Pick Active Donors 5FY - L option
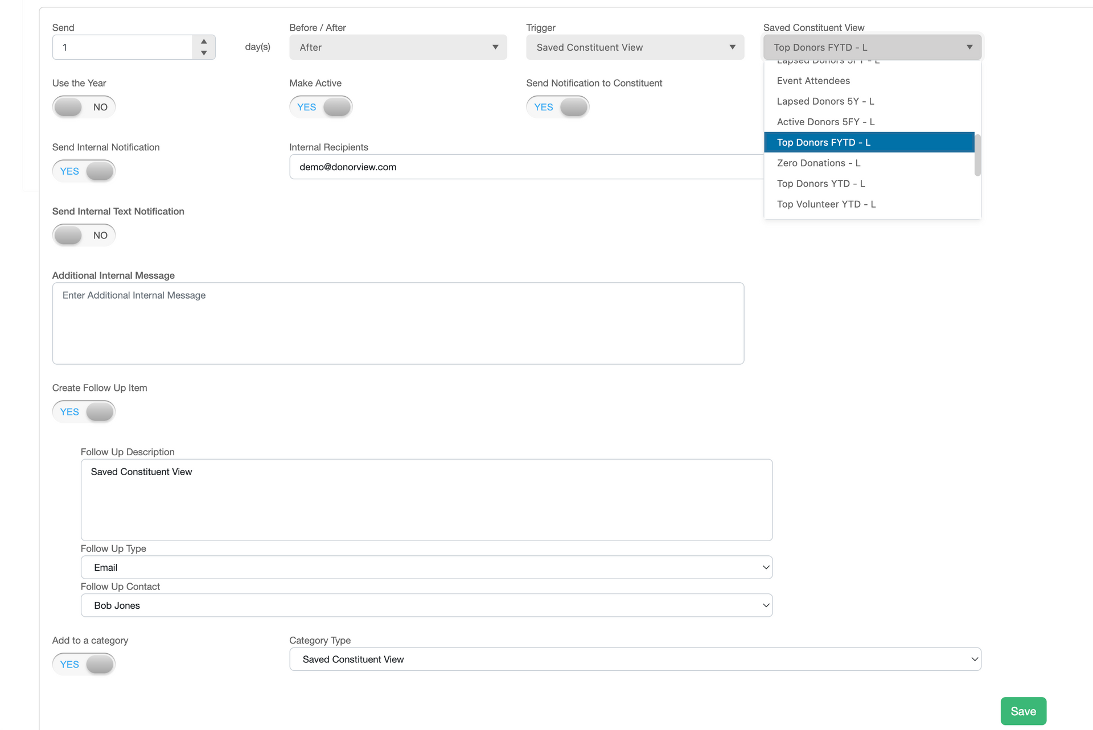This screenshot has height=730, width=1093. click(x=825, y=122)
